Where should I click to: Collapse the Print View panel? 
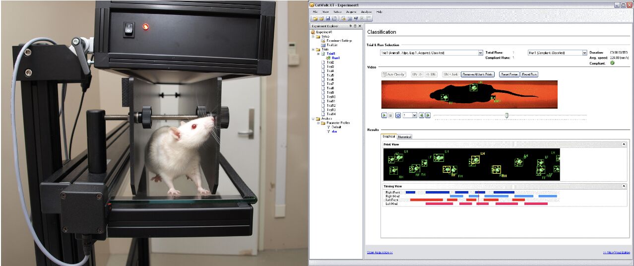625,144
